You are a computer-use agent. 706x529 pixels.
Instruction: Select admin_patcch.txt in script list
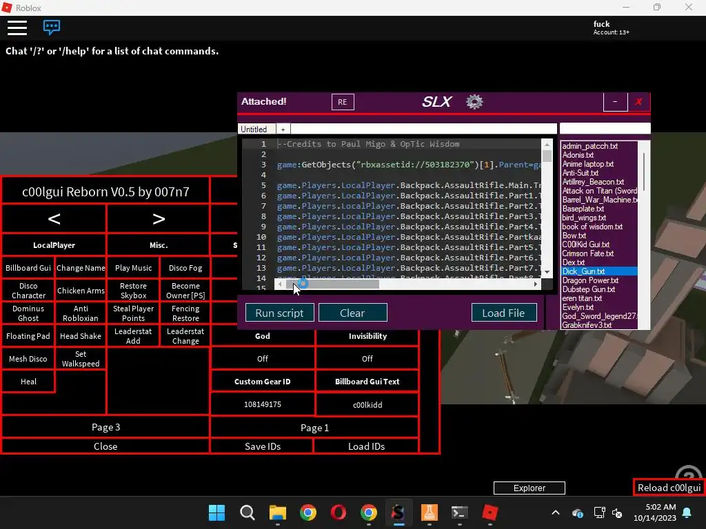(x=590, y=146)
